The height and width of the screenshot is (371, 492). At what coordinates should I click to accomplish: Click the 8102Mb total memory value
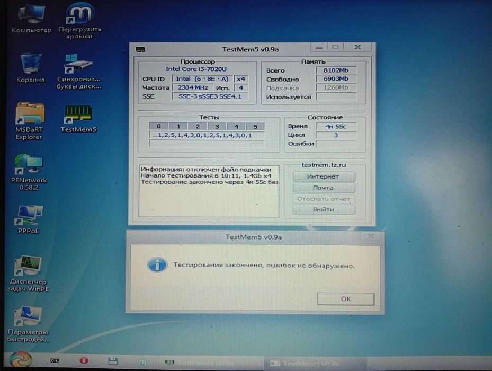coord(336,70)
